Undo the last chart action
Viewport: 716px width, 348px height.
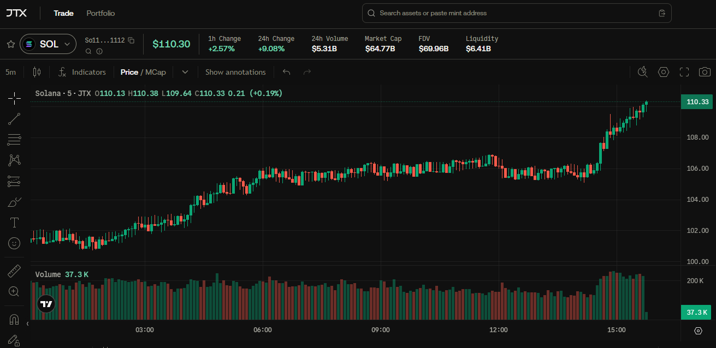pos(287,72)
